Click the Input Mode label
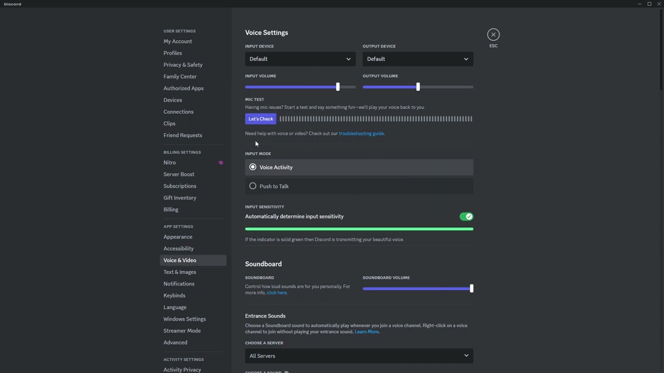 point(258,154)
